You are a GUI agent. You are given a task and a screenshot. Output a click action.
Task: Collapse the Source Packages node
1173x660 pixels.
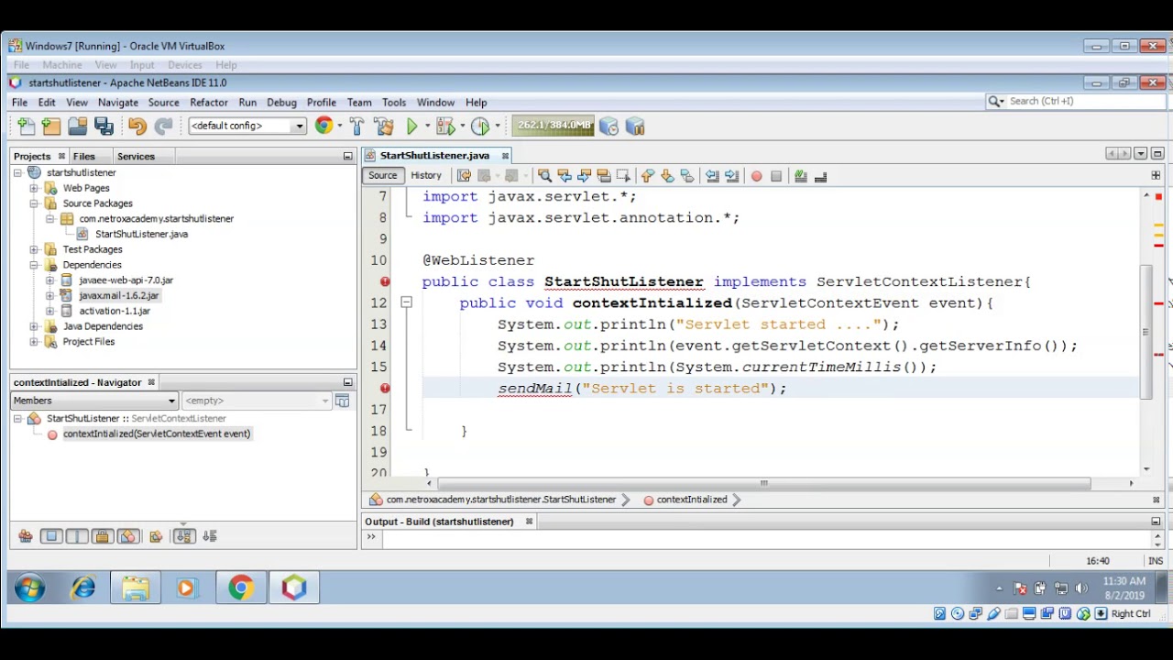tap(34, 203)
